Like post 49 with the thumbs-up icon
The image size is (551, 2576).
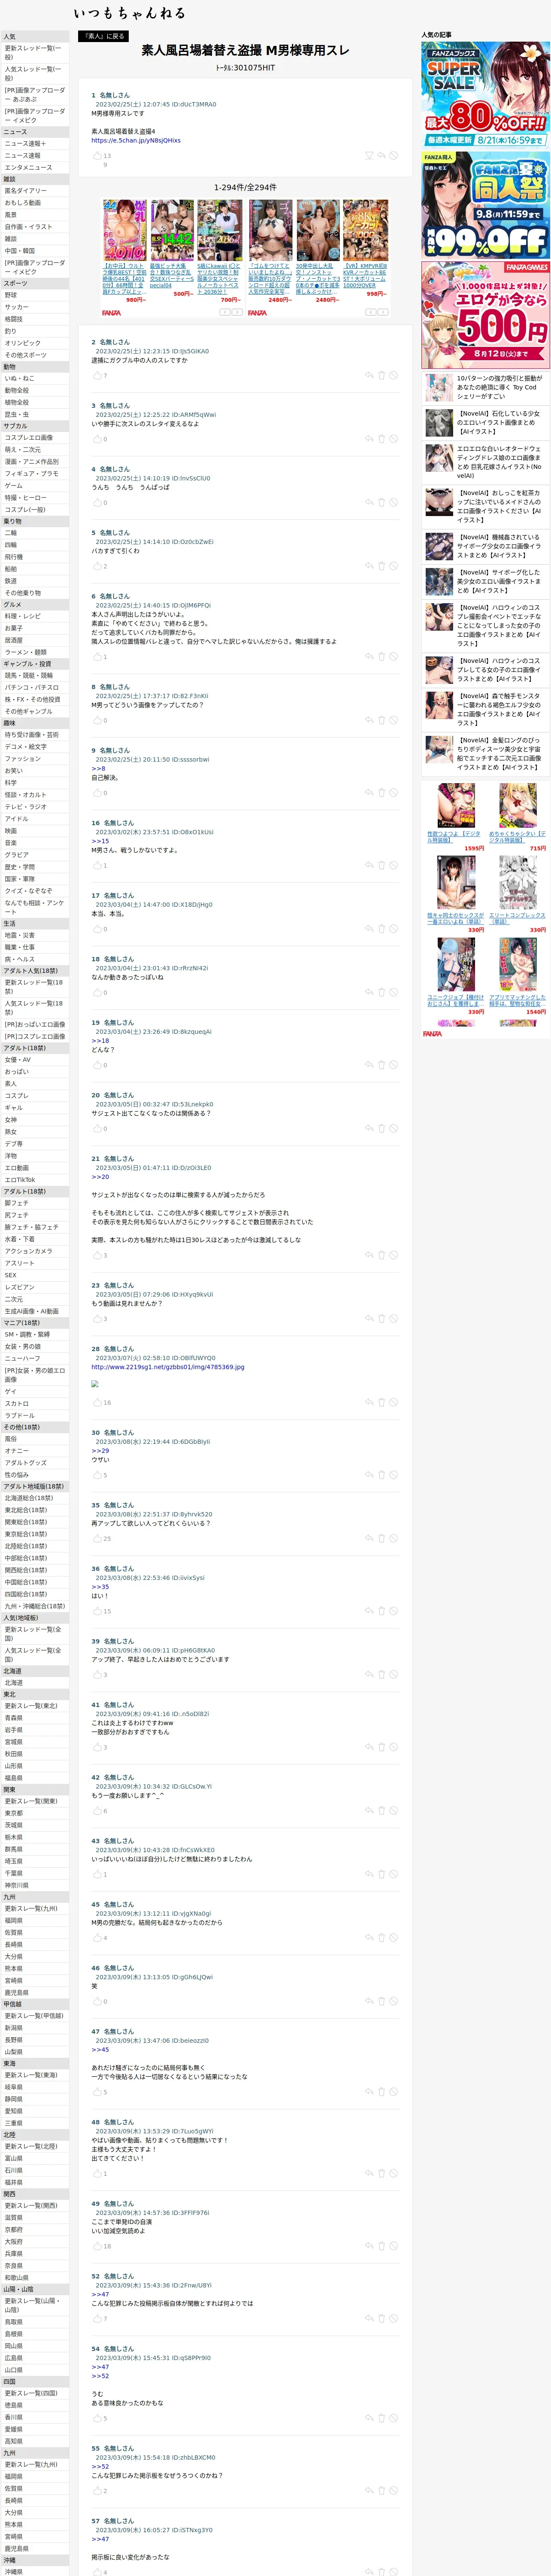click(x=97, y=2246)
